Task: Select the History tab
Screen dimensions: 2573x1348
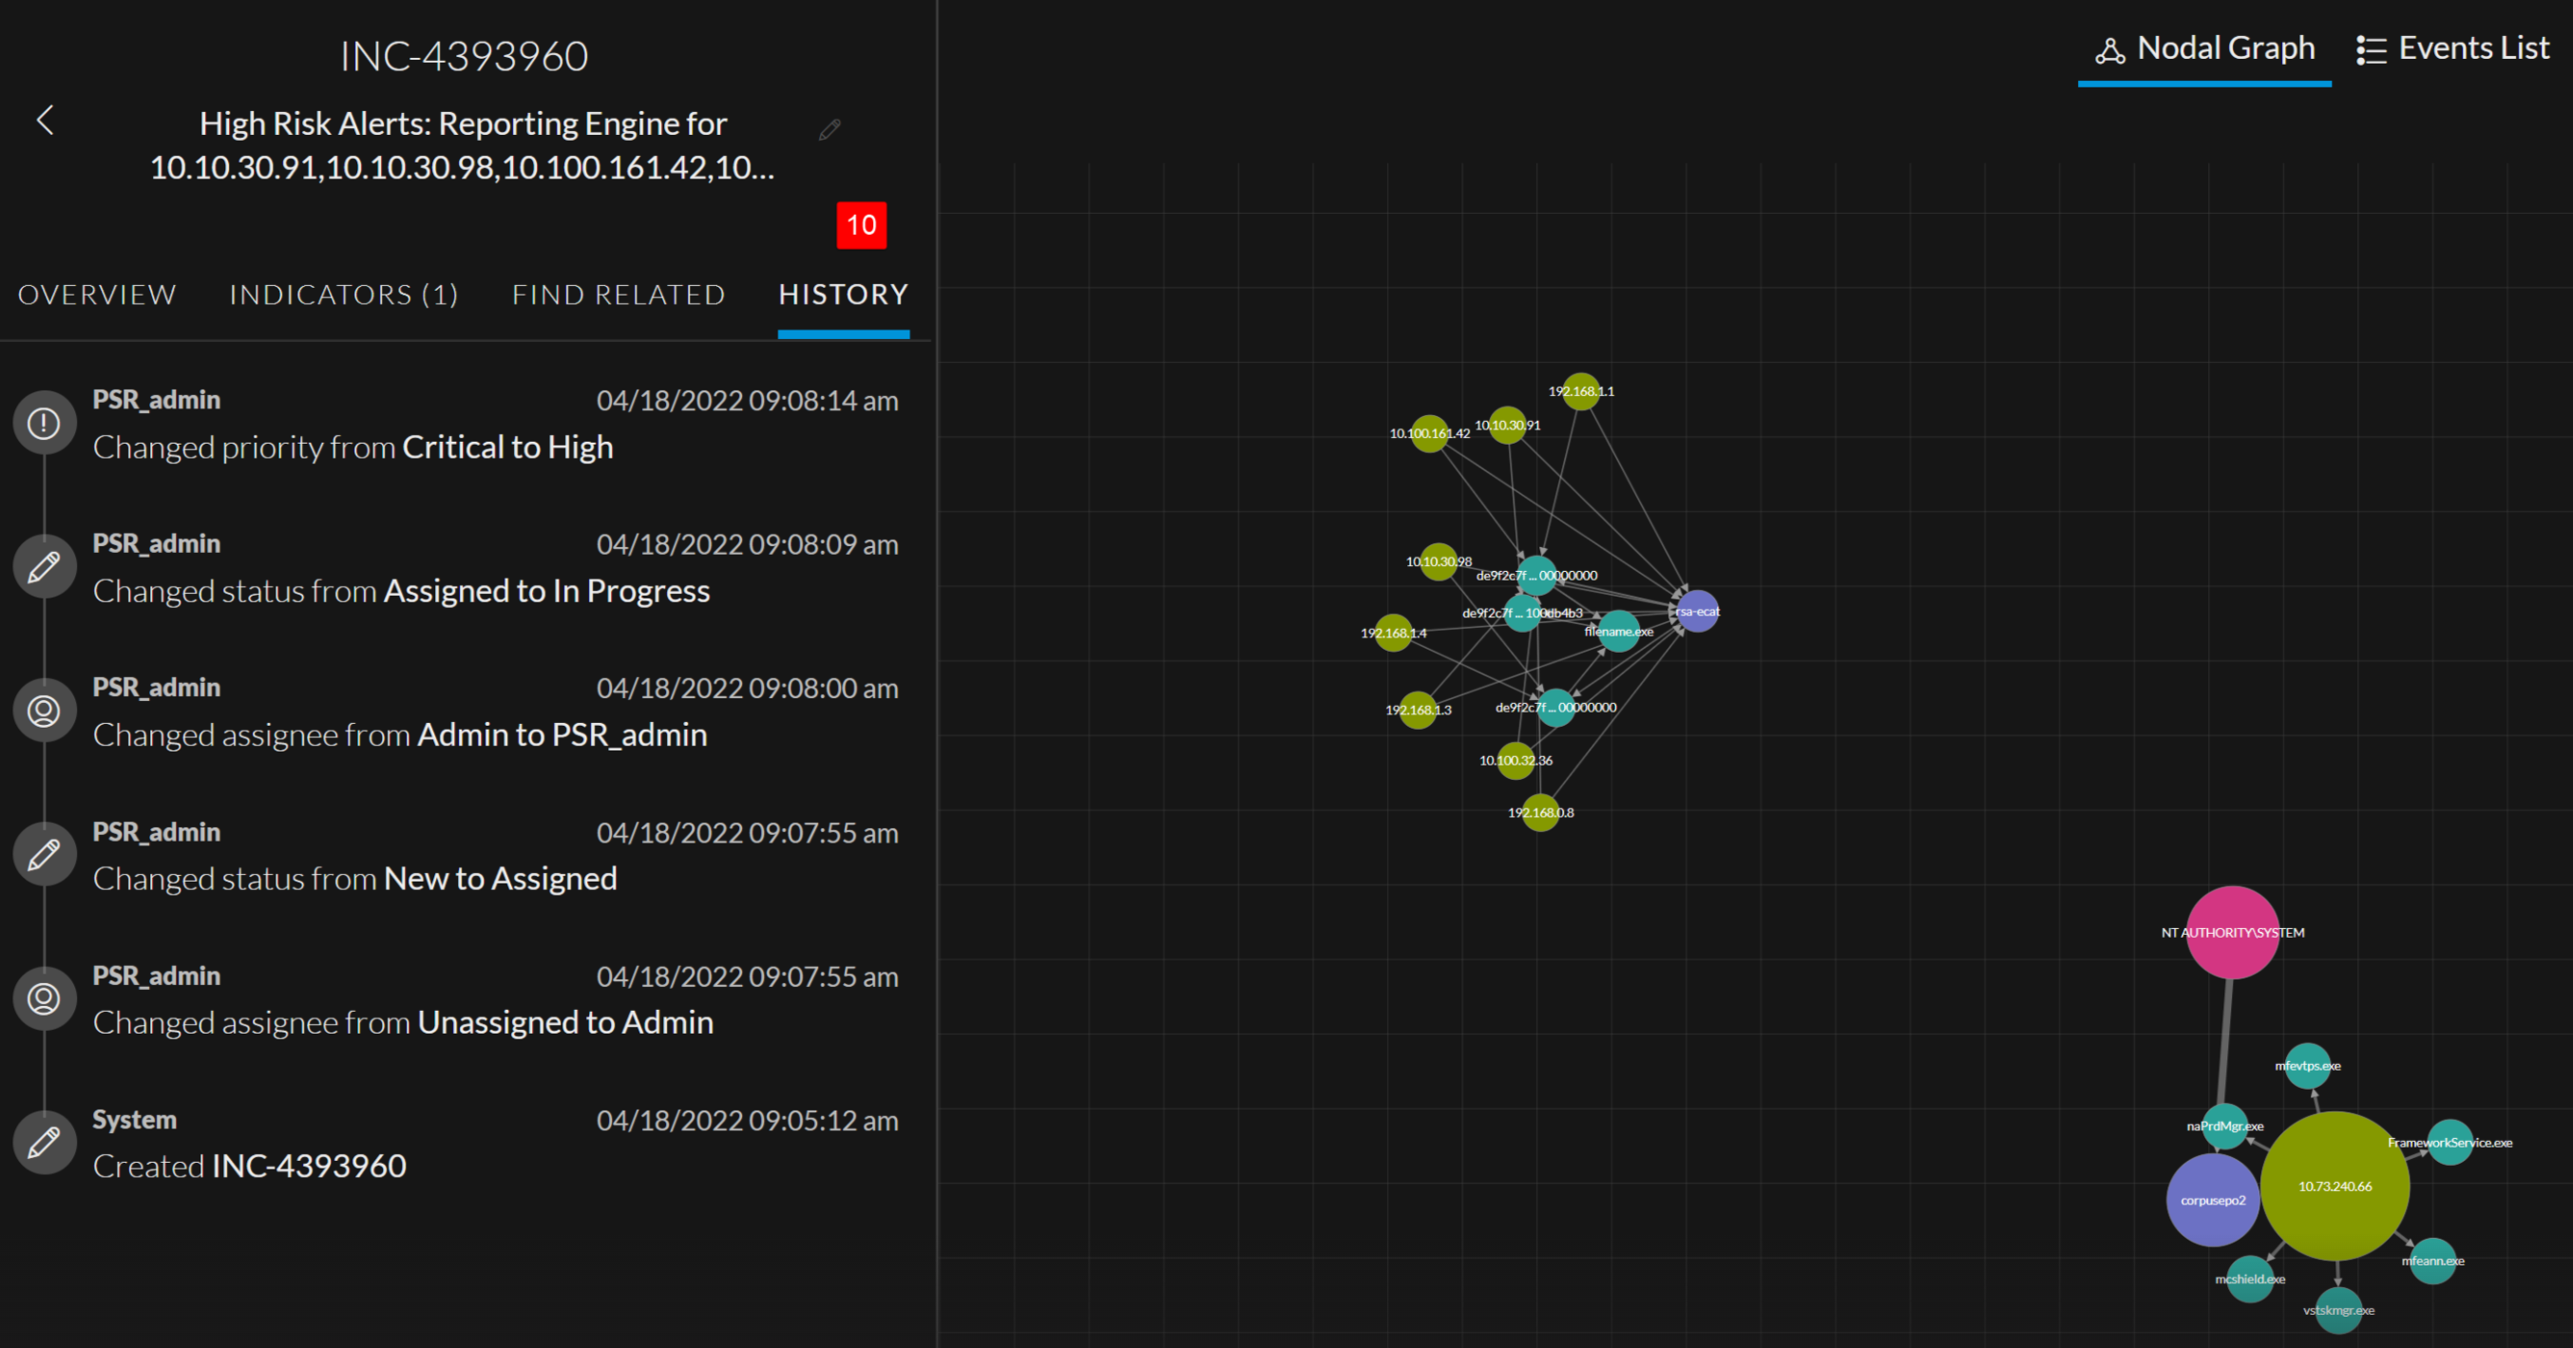Action: point(843,294)
